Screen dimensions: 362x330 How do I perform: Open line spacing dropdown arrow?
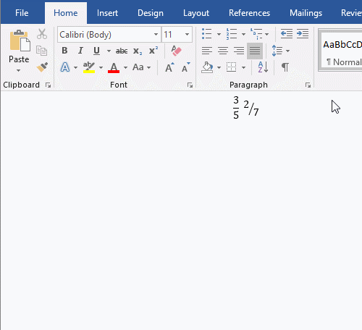click(287, 51)
